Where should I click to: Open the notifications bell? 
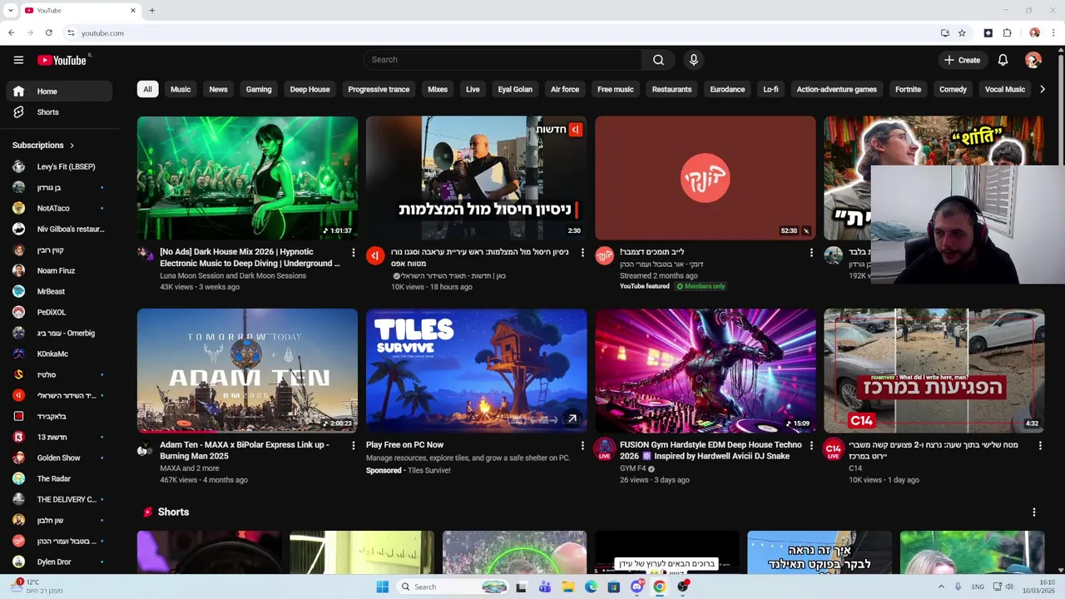[x=1003, y=60]
